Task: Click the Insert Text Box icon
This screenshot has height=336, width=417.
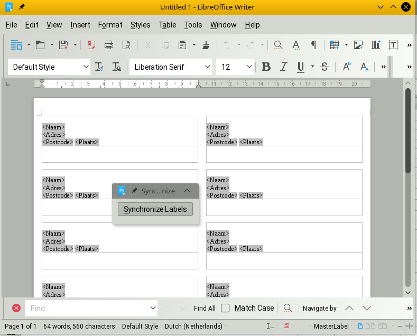Action: [393, 45]
